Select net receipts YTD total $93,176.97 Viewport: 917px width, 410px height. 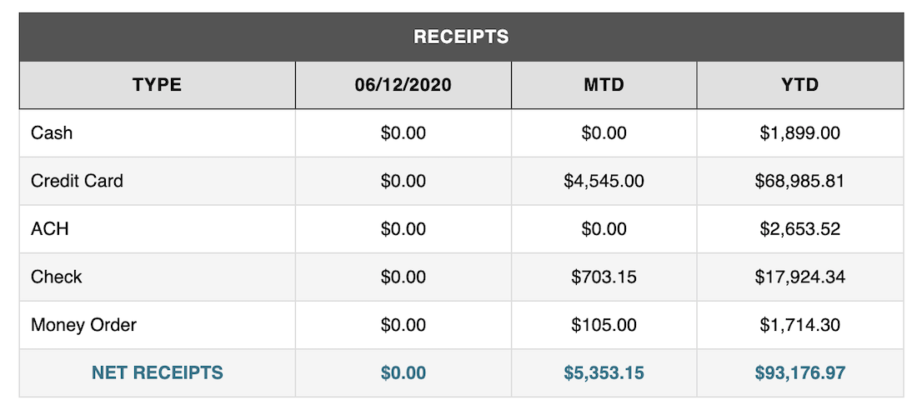point(800,372)
